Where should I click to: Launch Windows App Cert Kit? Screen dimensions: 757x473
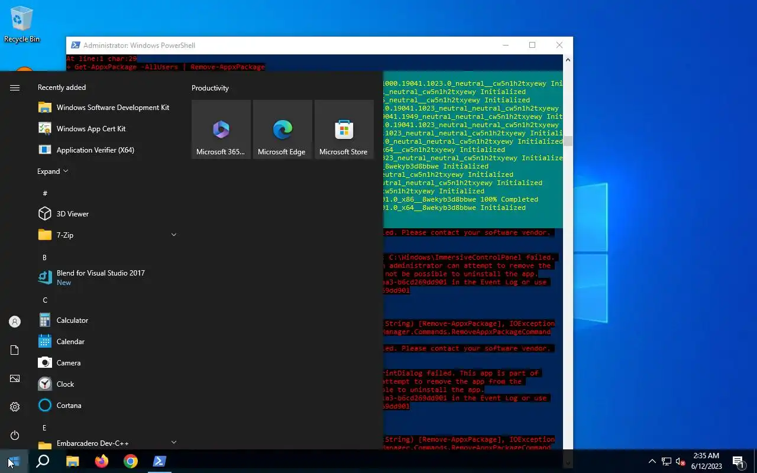pos(107,128)
